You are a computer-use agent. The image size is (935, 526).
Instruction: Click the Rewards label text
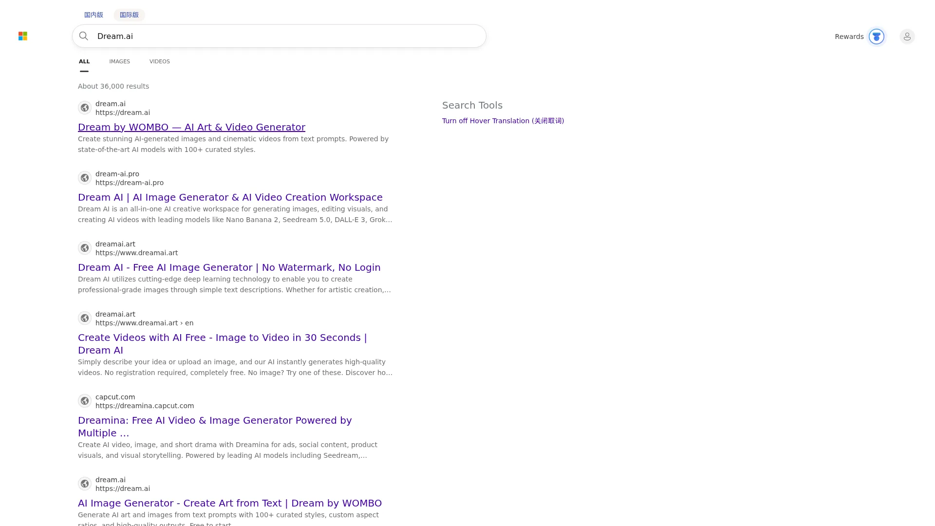(x=849, y=37)
